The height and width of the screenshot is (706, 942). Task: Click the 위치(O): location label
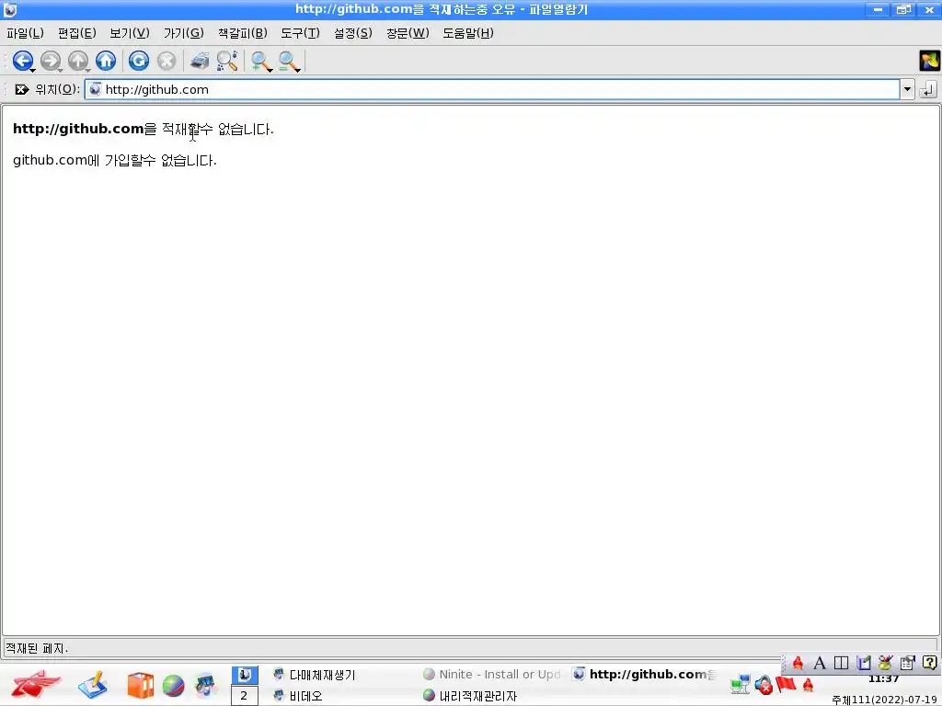(57, 89)
